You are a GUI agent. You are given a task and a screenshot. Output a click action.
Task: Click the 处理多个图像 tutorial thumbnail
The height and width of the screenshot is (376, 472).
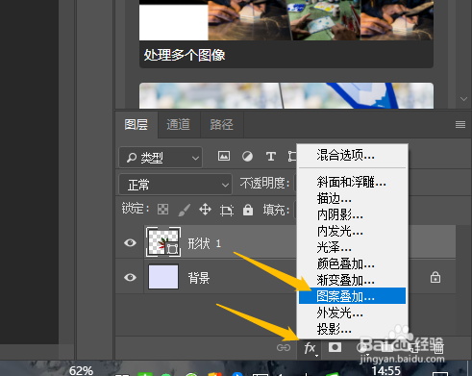click(286, 20)
